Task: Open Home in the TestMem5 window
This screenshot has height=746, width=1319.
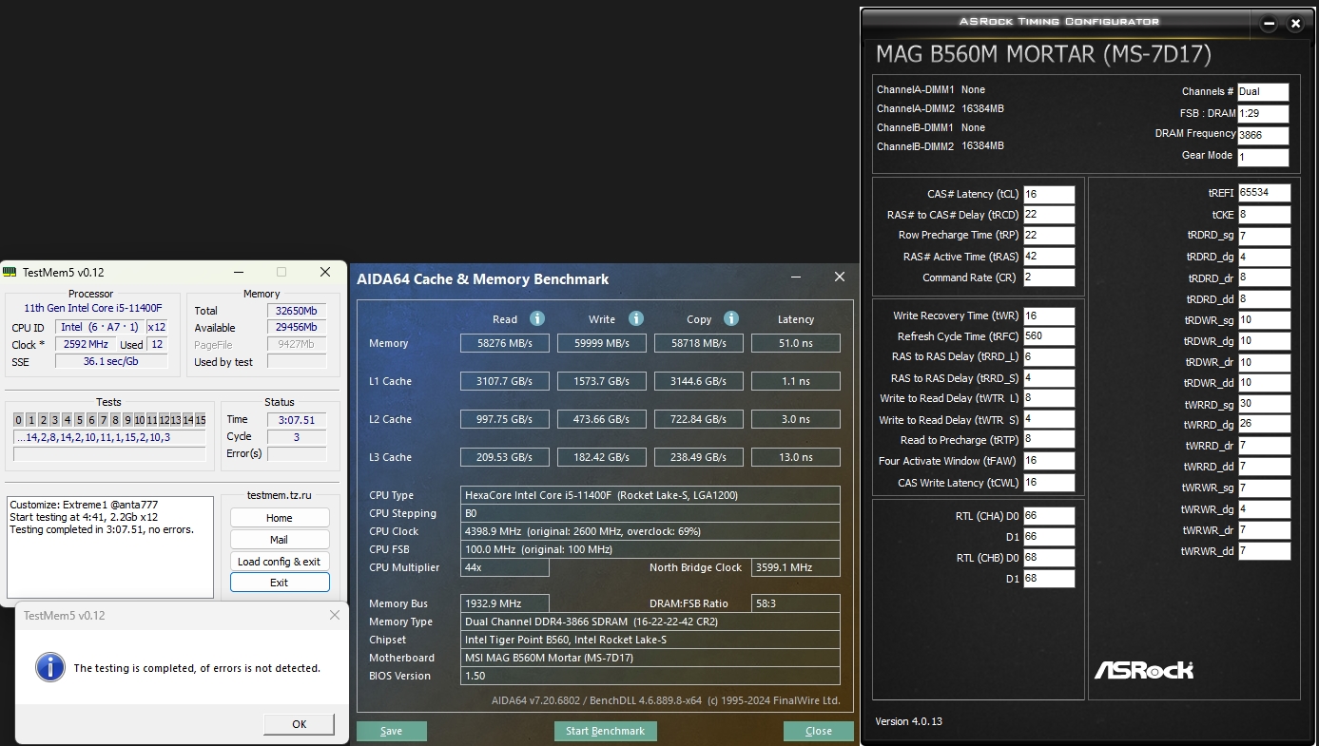Action: coord(280,518)
